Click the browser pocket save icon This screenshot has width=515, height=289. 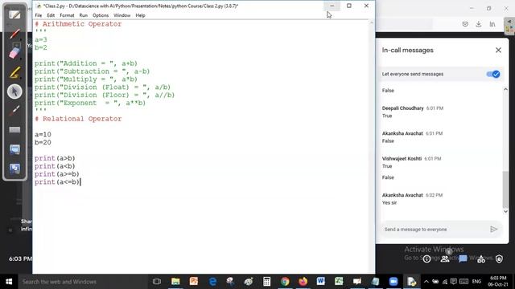coord(465,24)
